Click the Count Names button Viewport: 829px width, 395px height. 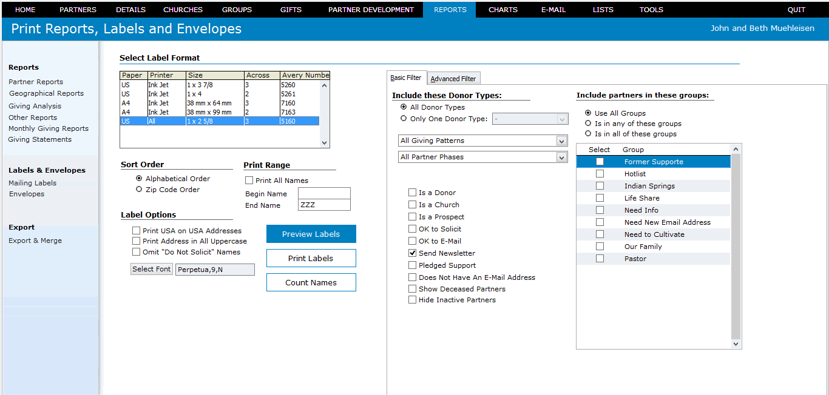pyautogui.click(x=311, y=282)
